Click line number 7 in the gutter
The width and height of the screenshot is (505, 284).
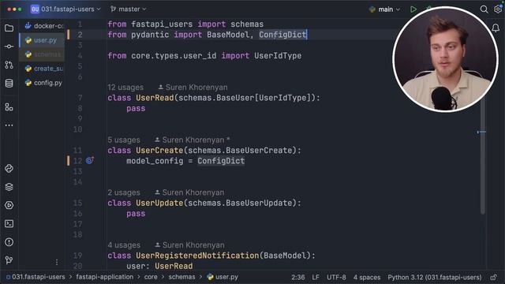point(80,98)
